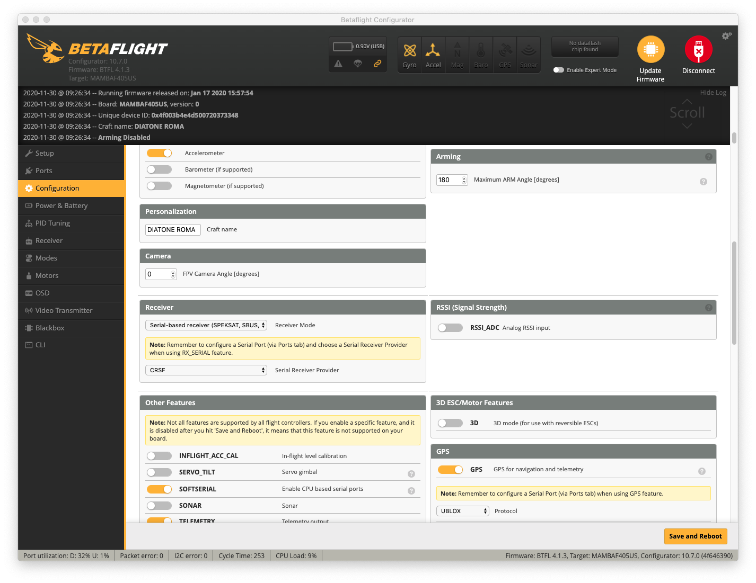Open Serial Receiver Provider CRSF dropdown
756x583 pixels.
click(206, 370)
